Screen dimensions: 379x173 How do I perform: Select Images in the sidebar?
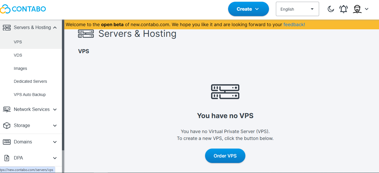tap(20, 68)
